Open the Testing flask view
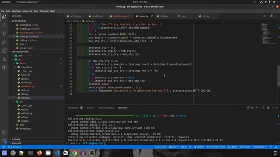The width and height of the screenshot is (280, 157). pyautogui.click(x=4, y=59)
